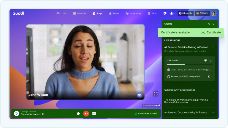Switch to the Stage tab
The height and width of the screenshot is (128, 228).
[97, 13]
